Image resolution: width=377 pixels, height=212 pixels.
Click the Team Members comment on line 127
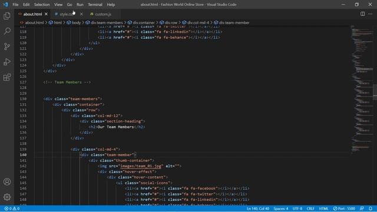click(x=67, y=82)
